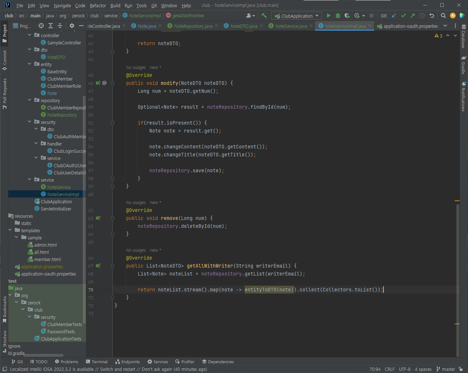This screenshot has height=373, width=468.
Task: Toggle read-only lock icon in status bar
Action: point(461,369)
